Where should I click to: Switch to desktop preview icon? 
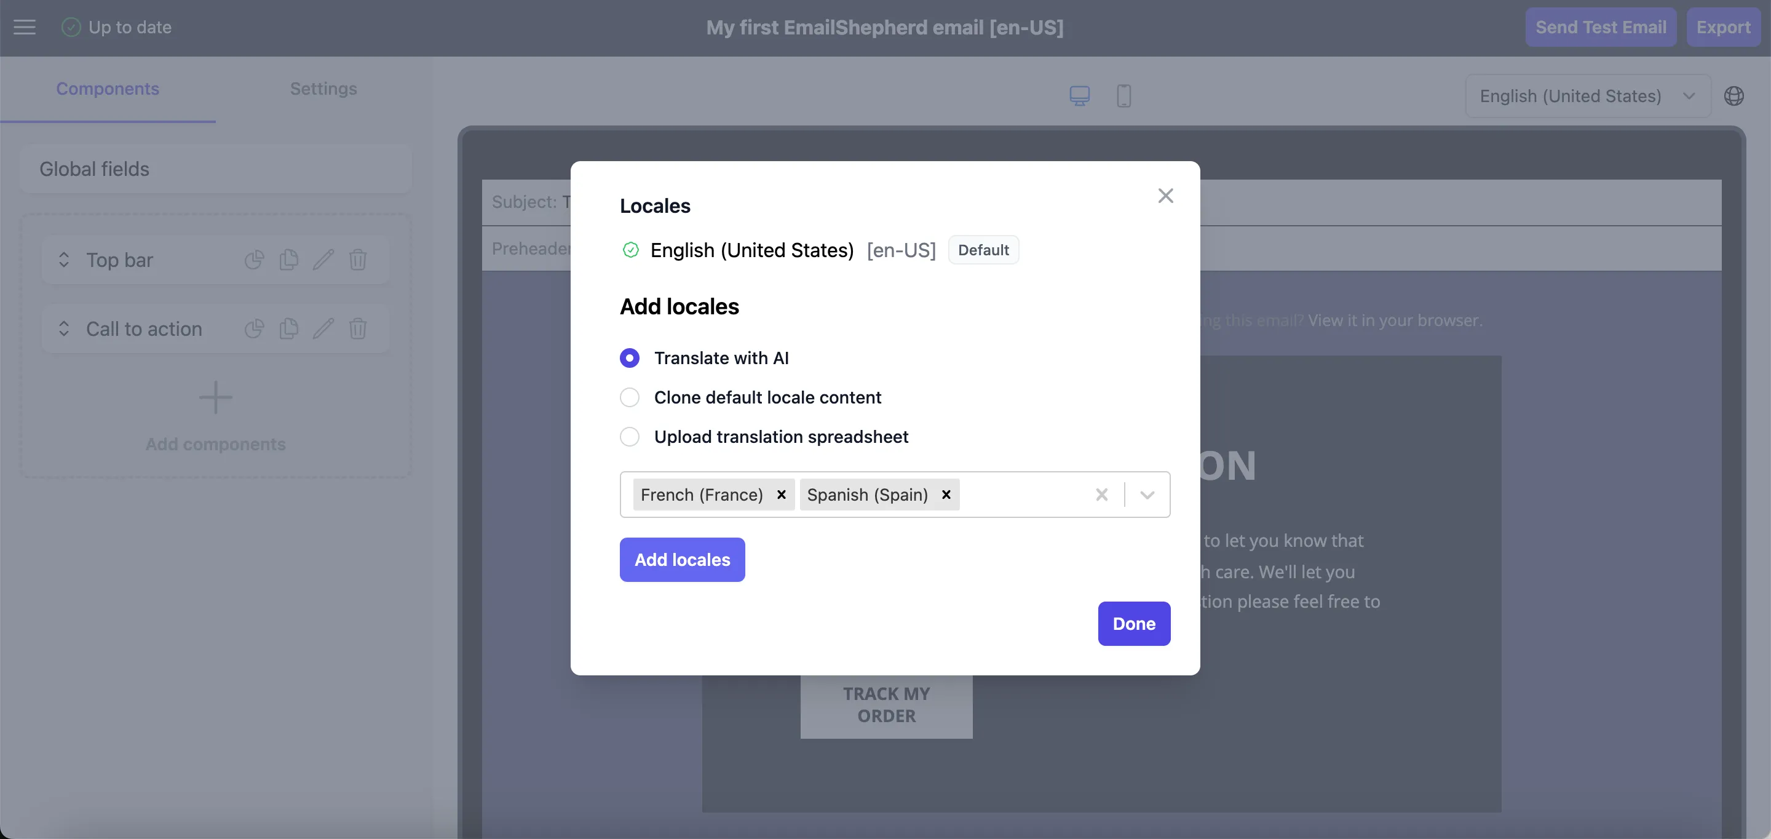[1079, 95]
